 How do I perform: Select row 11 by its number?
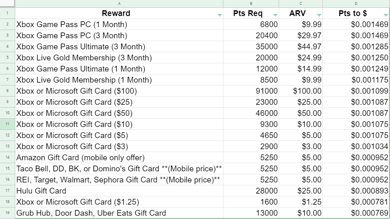7,124
